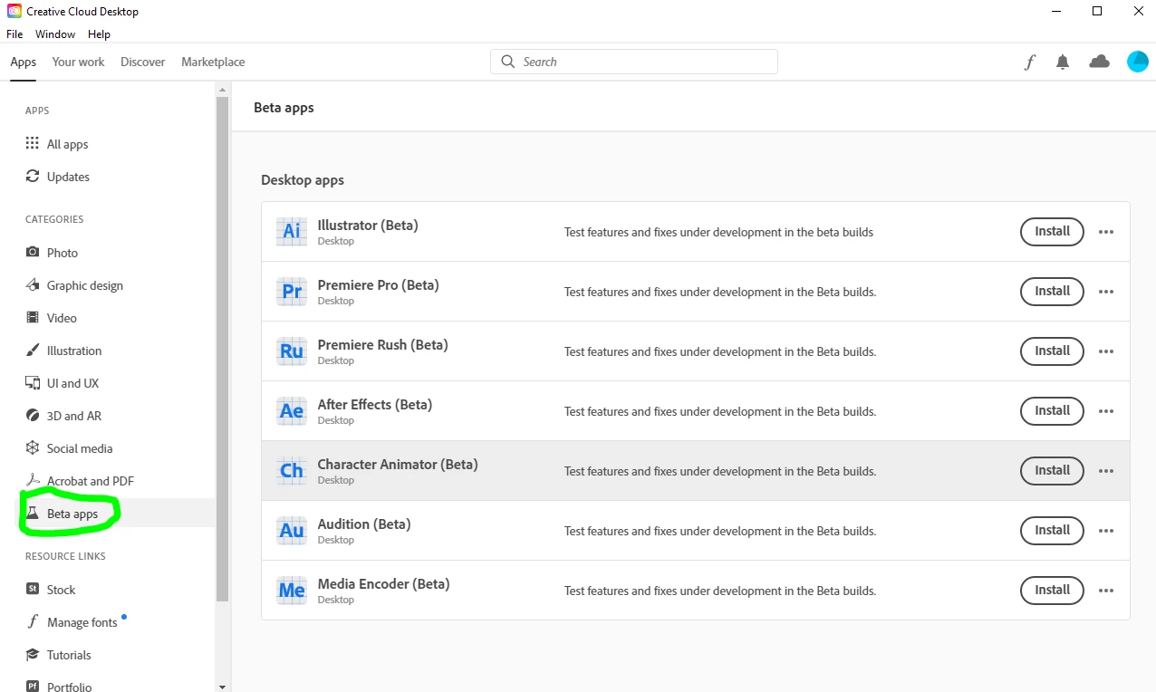
Task: Install Audition (Beta)
Action: click(x=1052, y=530)
